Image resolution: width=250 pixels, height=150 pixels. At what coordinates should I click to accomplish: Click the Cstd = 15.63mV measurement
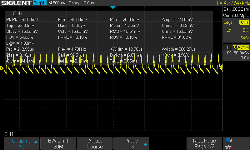[x=73, y=31]
